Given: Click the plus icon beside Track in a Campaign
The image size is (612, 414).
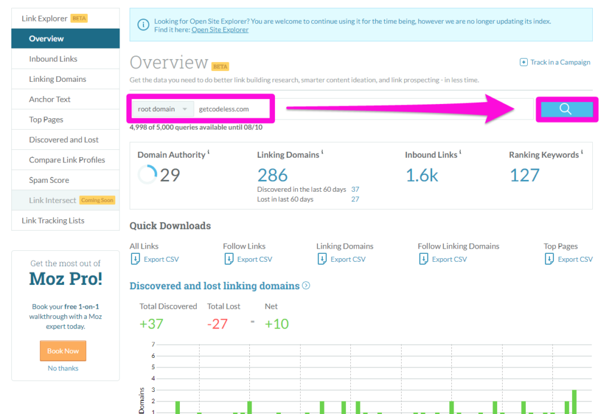Looking at the screenshot, I should [x=524, y=62].
